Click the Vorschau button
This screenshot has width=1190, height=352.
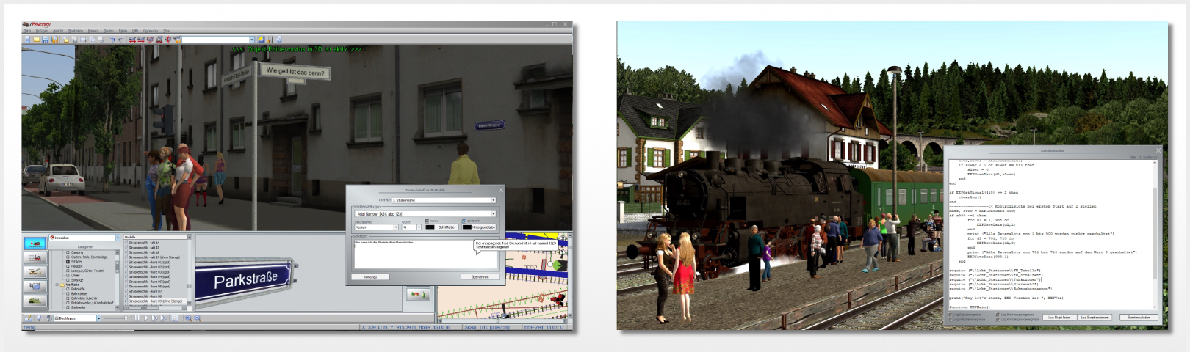[x=370, y=277]
